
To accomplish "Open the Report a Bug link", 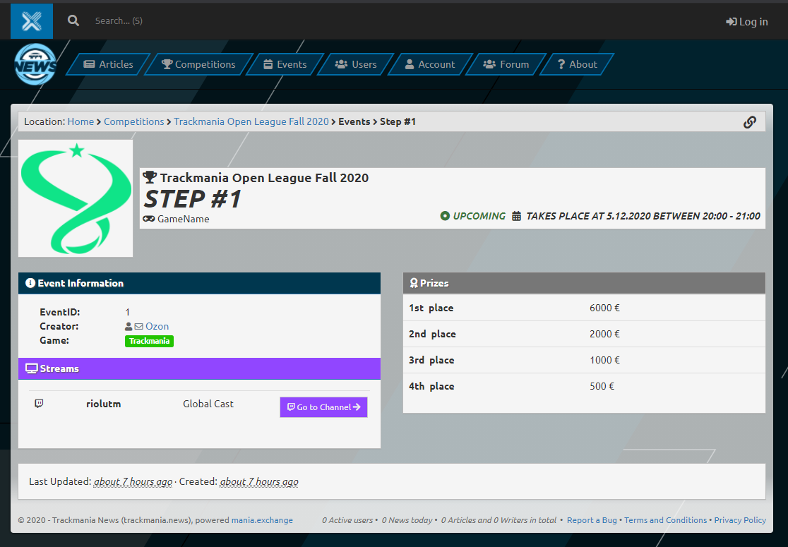I will [x=592, y=520].
